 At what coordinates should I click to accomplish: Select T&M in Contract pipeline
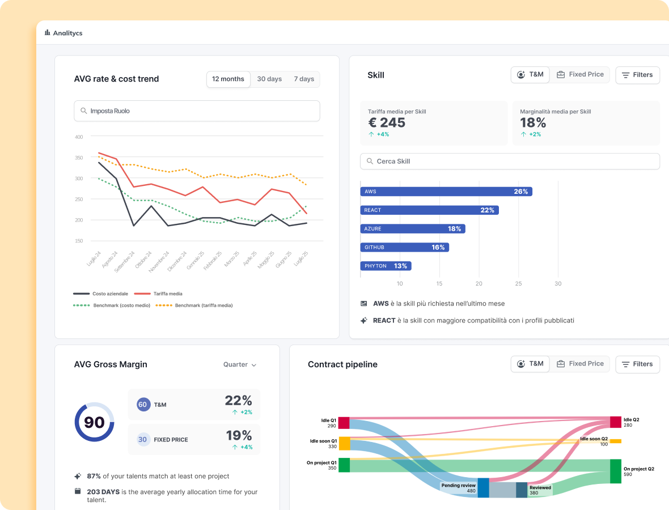530,364
